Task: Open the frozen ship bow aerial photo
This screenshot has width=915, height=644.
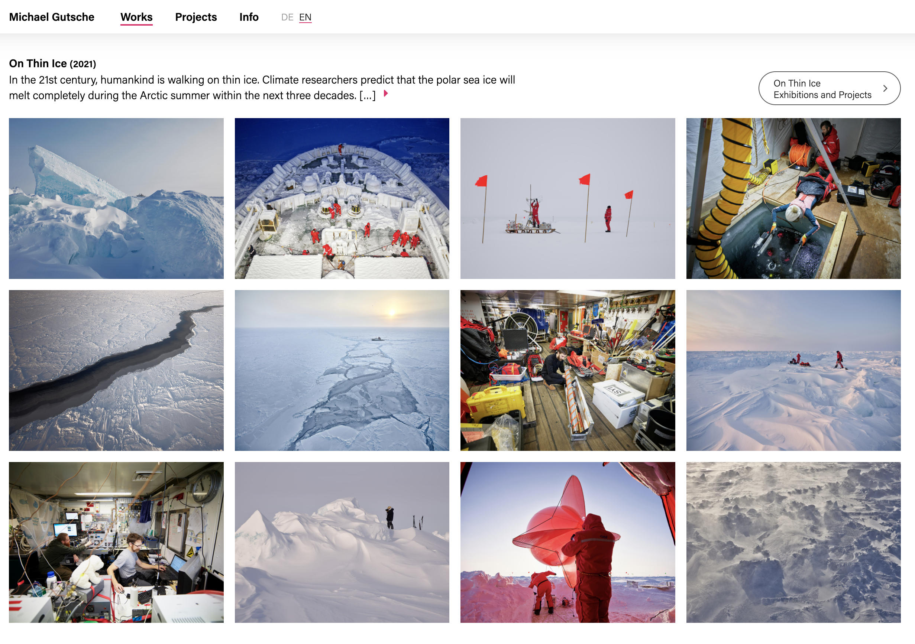Action: tap(342, 198)
